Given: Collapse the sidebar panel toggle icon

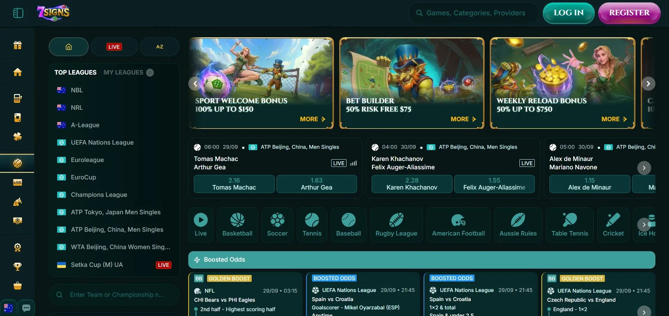Looking at the screenshot, I should pyautogui.click(x=18, y=13).
